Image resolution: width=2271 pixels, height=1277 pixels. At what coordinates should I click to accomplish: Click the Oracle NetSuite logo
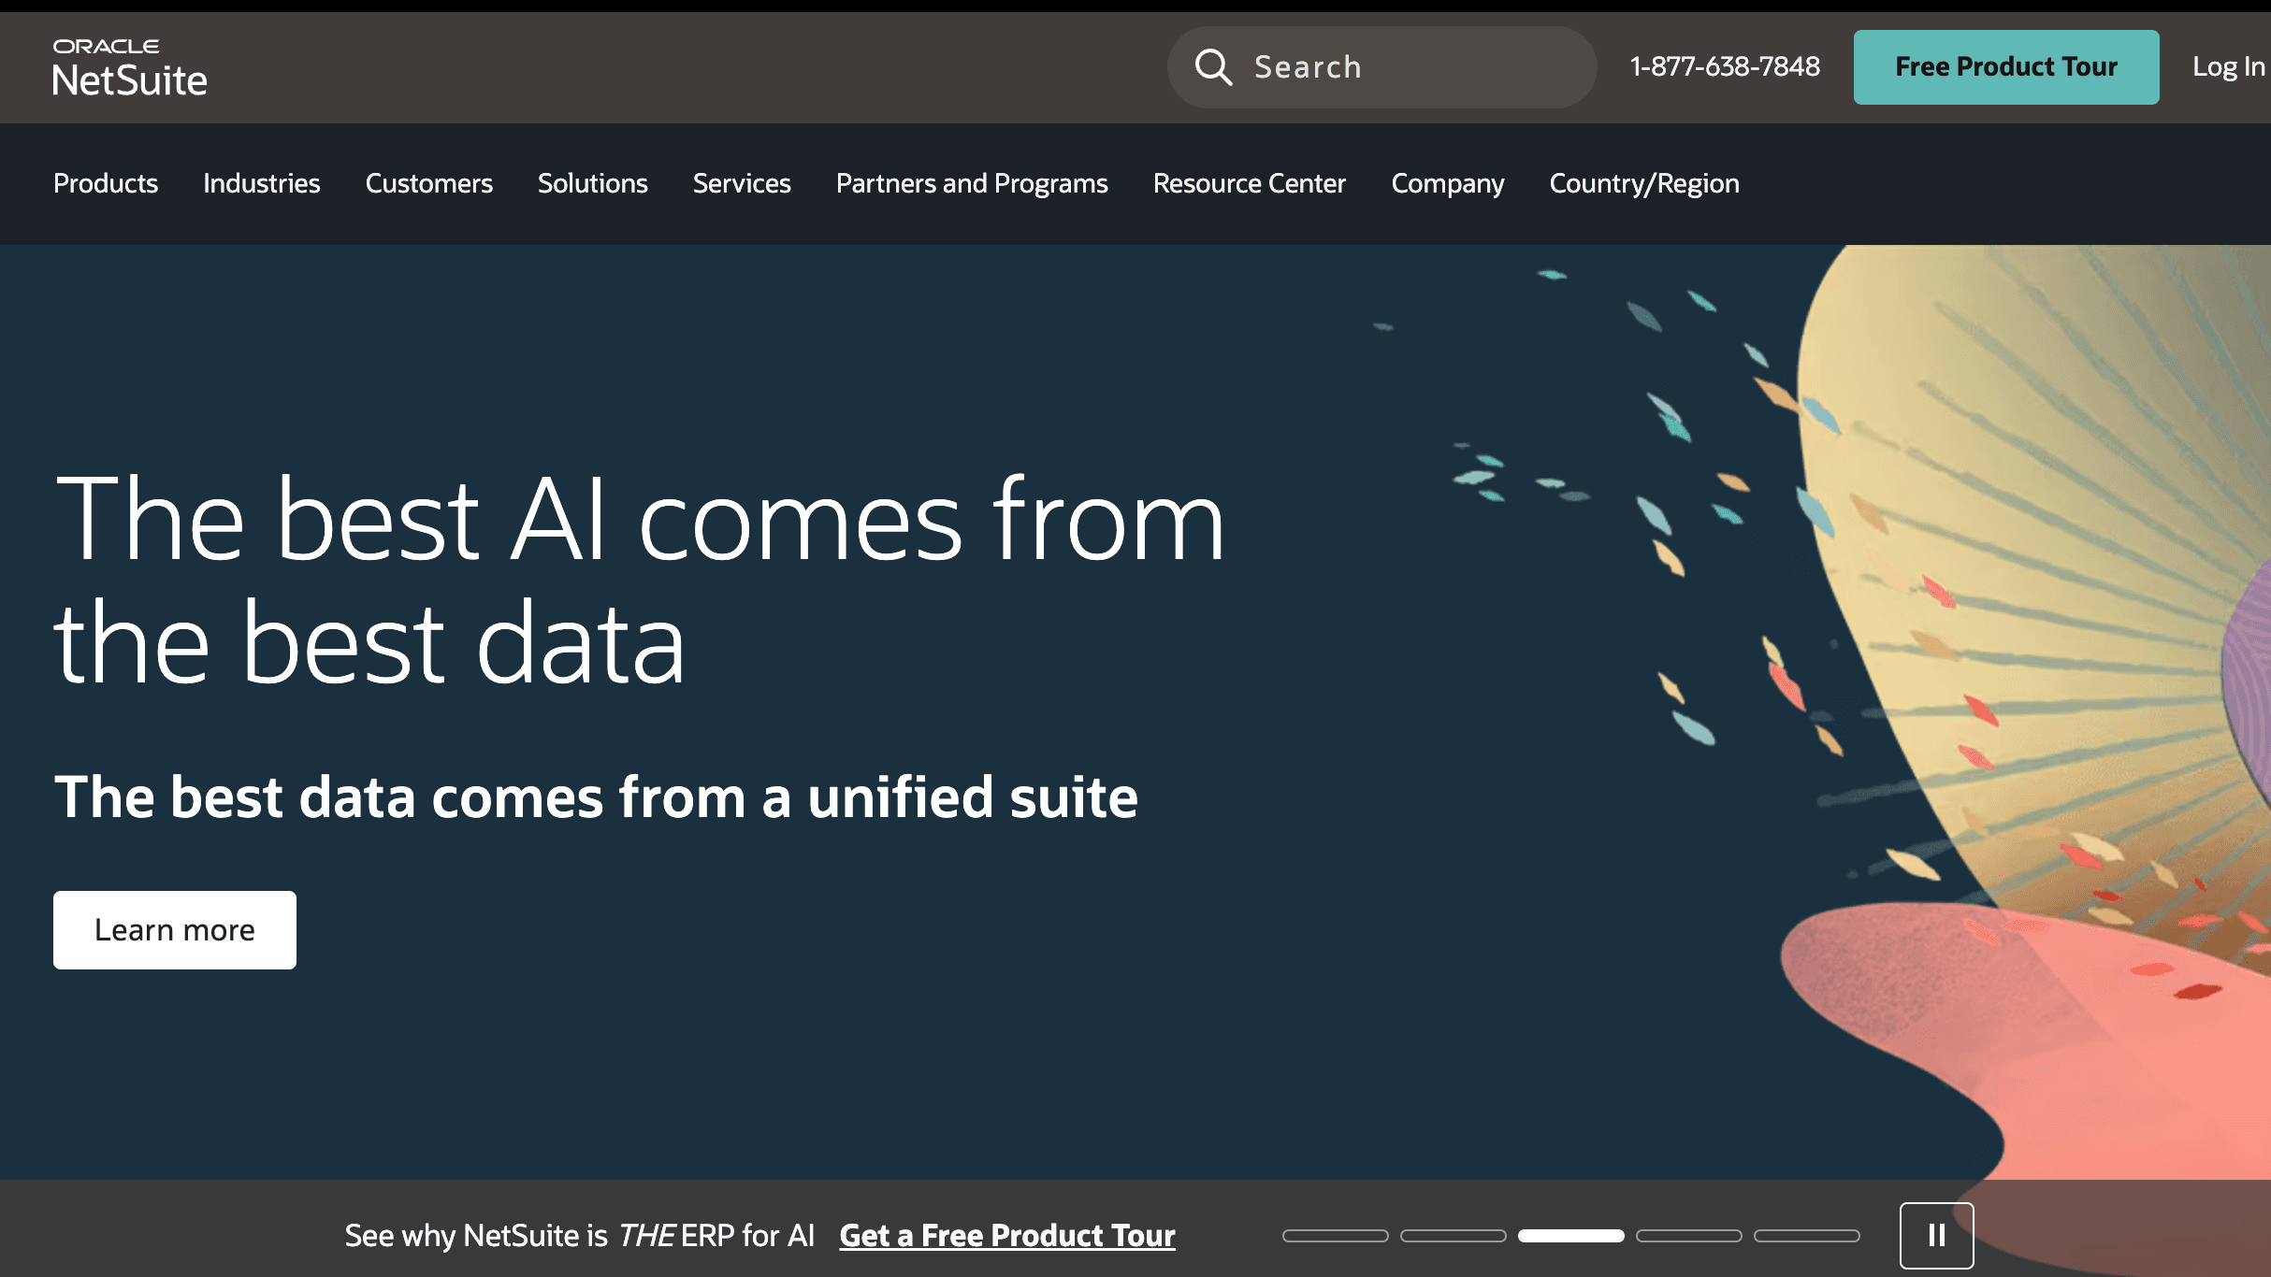coord(129,67)
